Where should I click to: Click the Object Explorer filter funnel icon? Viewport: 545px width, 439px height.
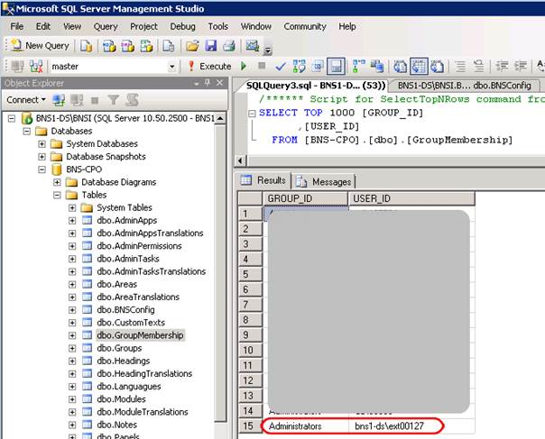(x=114, y=100)
